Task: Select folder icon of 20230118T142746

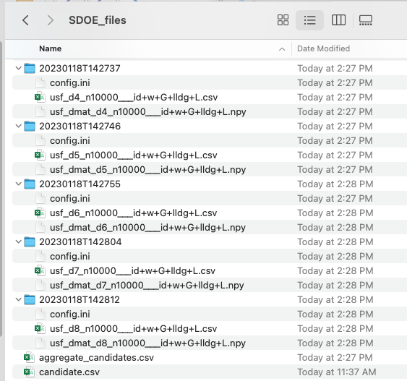Action: 30,126
